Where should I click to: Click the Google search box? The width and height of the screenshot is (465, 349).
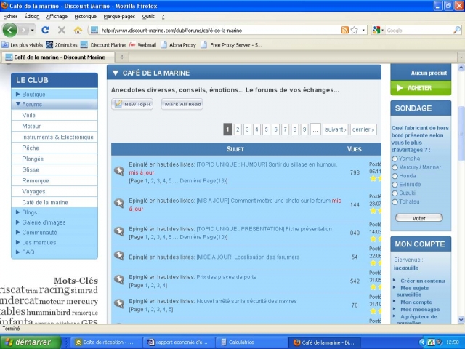418,30
